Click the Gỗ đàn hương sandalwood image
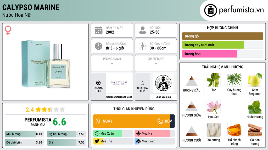 coord(255,130)
